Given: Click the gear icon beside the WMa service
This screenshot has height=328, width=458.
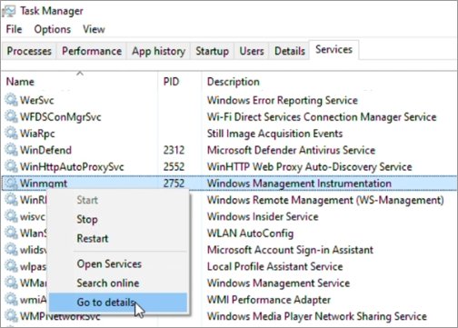Looking at the screenshot, I should 11,283.
